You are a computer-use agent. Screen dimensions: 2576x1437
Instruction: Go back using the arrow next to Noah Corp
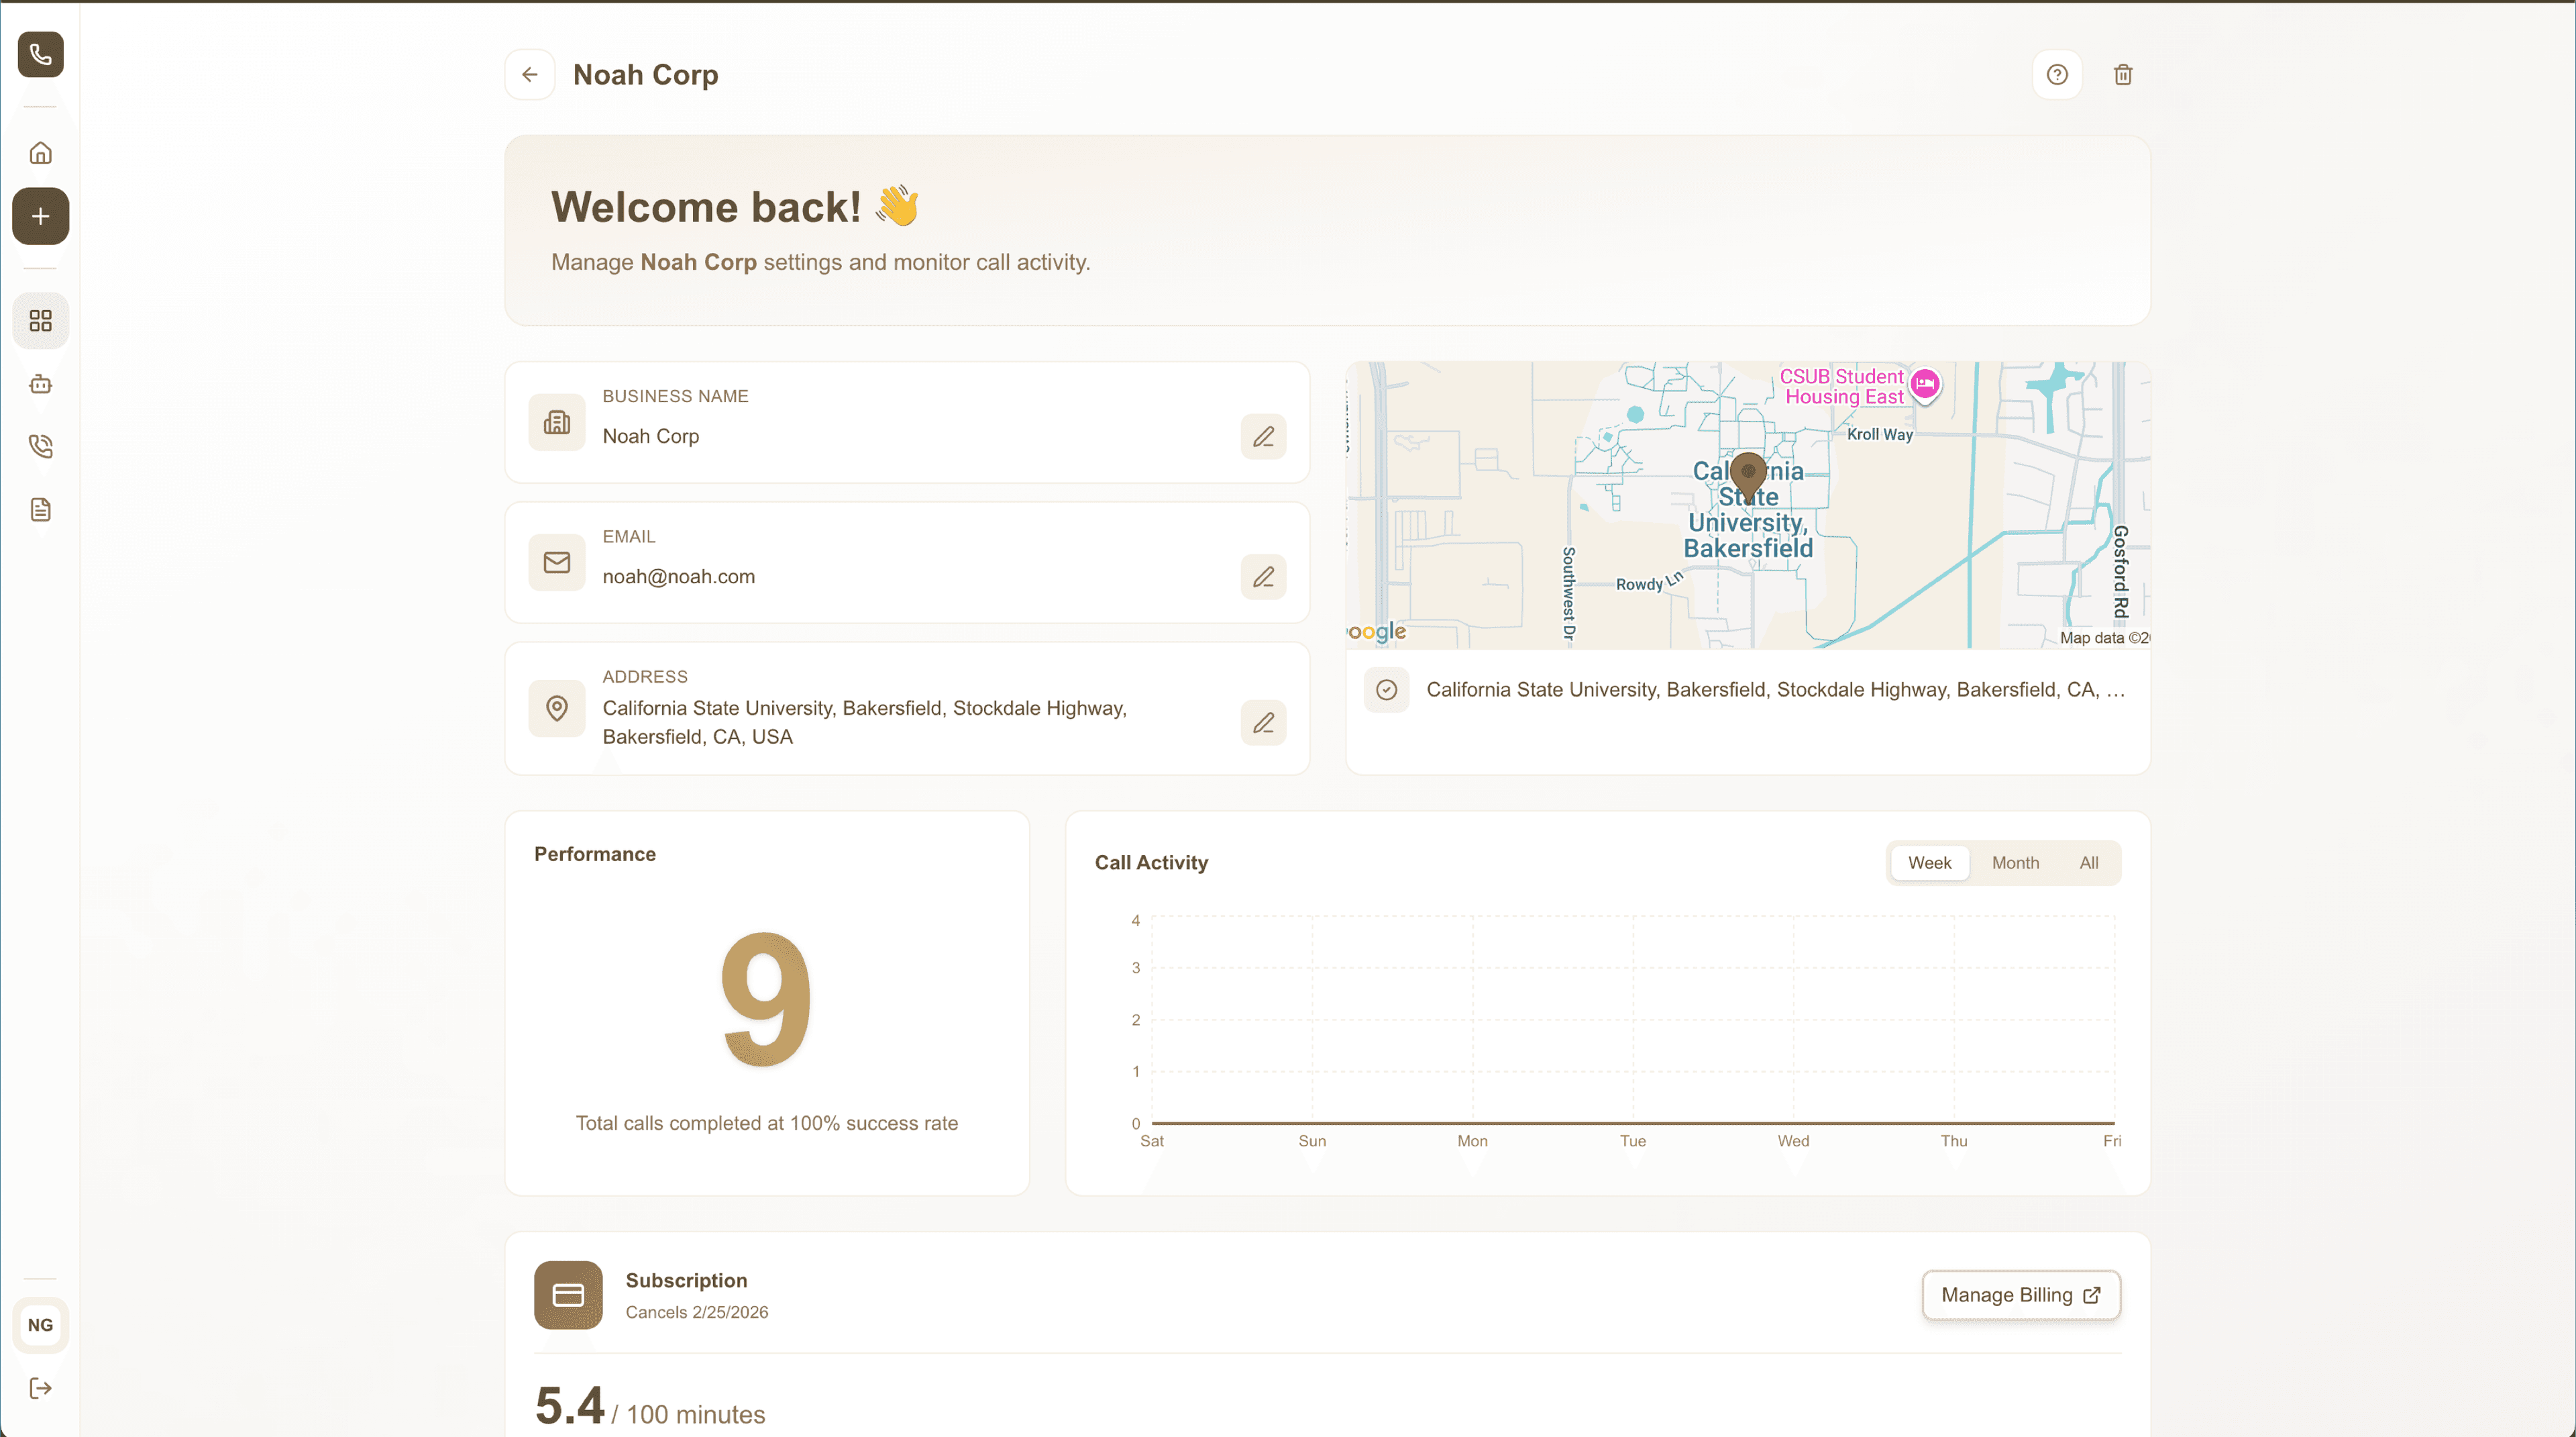pyautogui.click(x=529, y=74)
